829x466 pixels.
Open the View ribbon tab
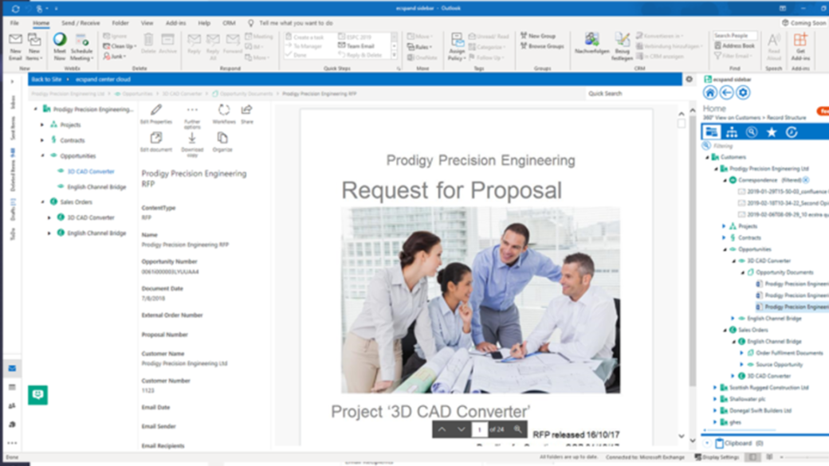click(x=147, y=23)
